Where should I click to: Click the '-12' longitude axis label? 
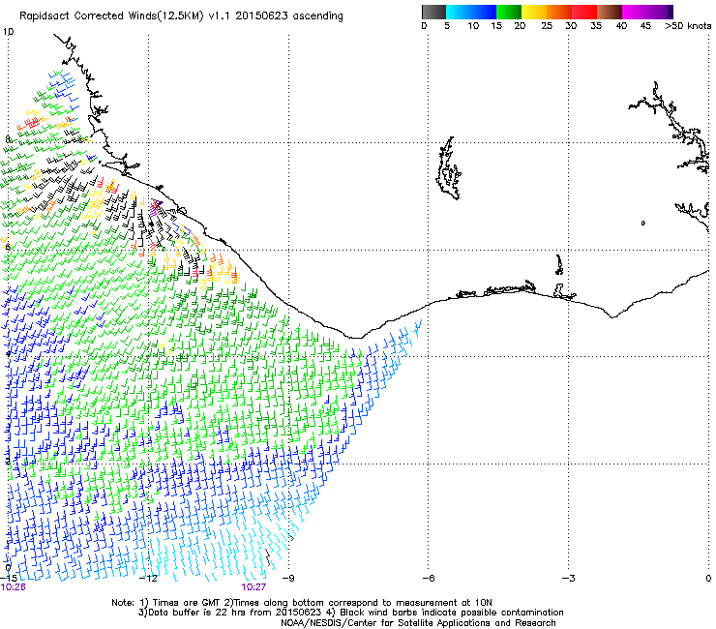coord(148,579)
